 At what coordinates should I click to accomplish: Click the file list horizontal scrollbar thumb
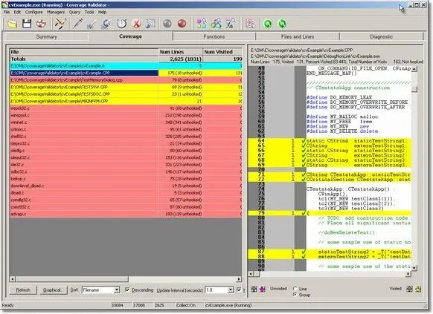[x=72, y=279]
